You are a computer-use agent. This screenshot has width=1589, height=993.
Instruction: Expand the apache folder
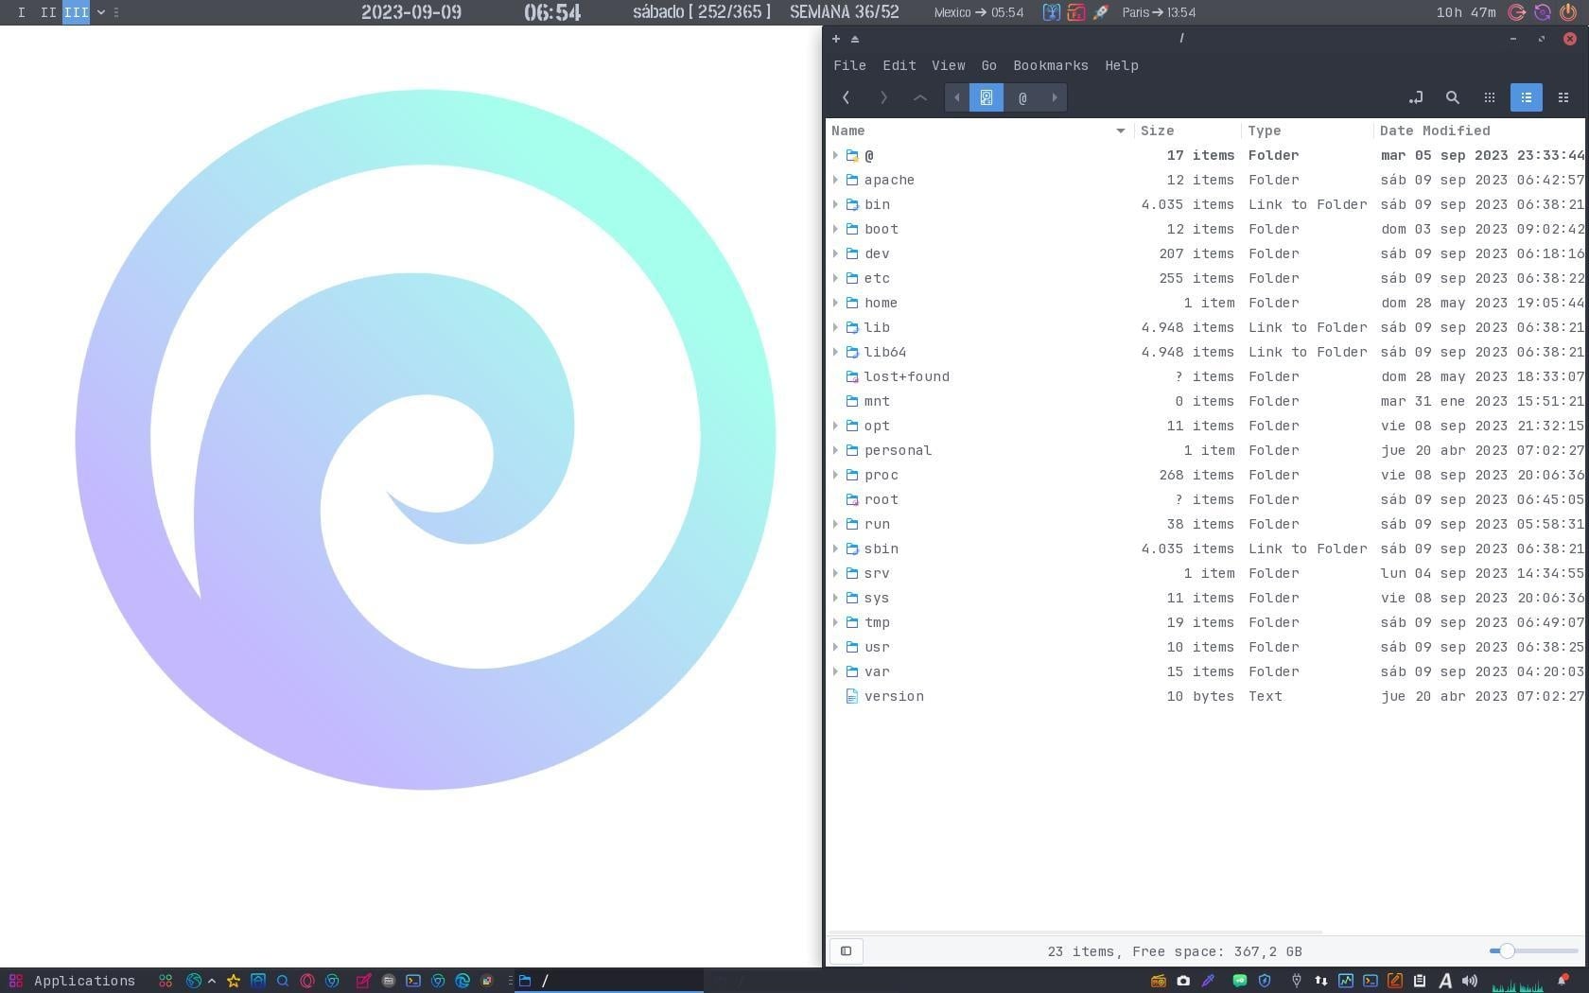835,180
